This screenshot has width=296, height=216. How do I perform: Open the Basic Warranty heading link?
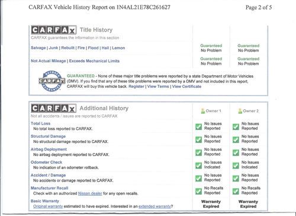(x=45, y=201)
